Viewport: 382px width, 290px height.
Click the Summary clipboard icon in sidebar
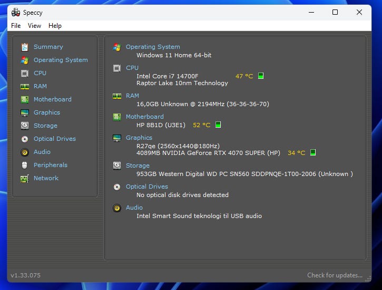25,47
